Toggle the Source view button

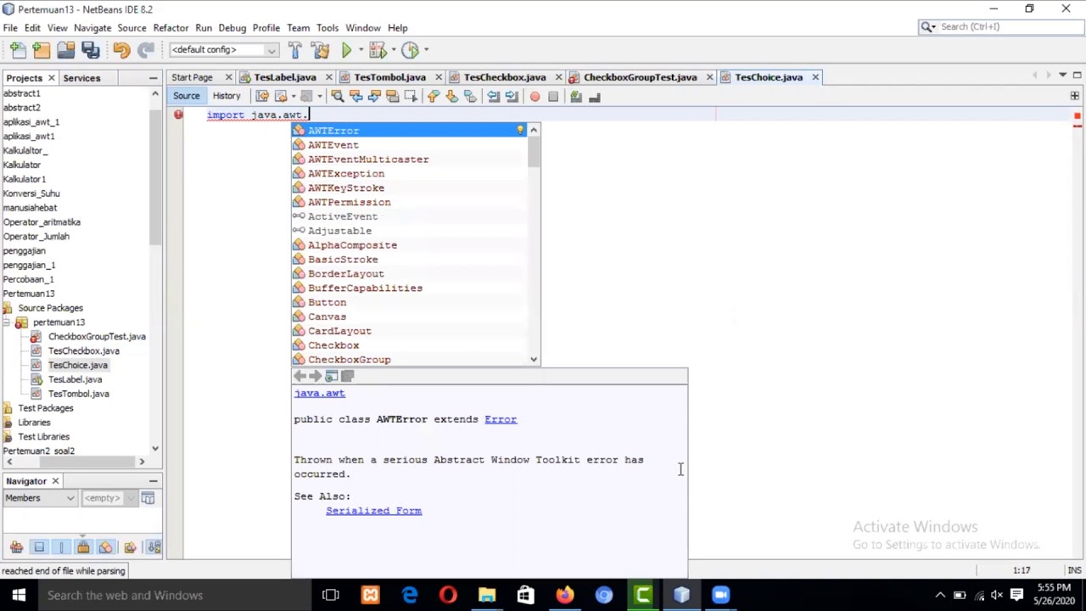[x=186, y=96]
